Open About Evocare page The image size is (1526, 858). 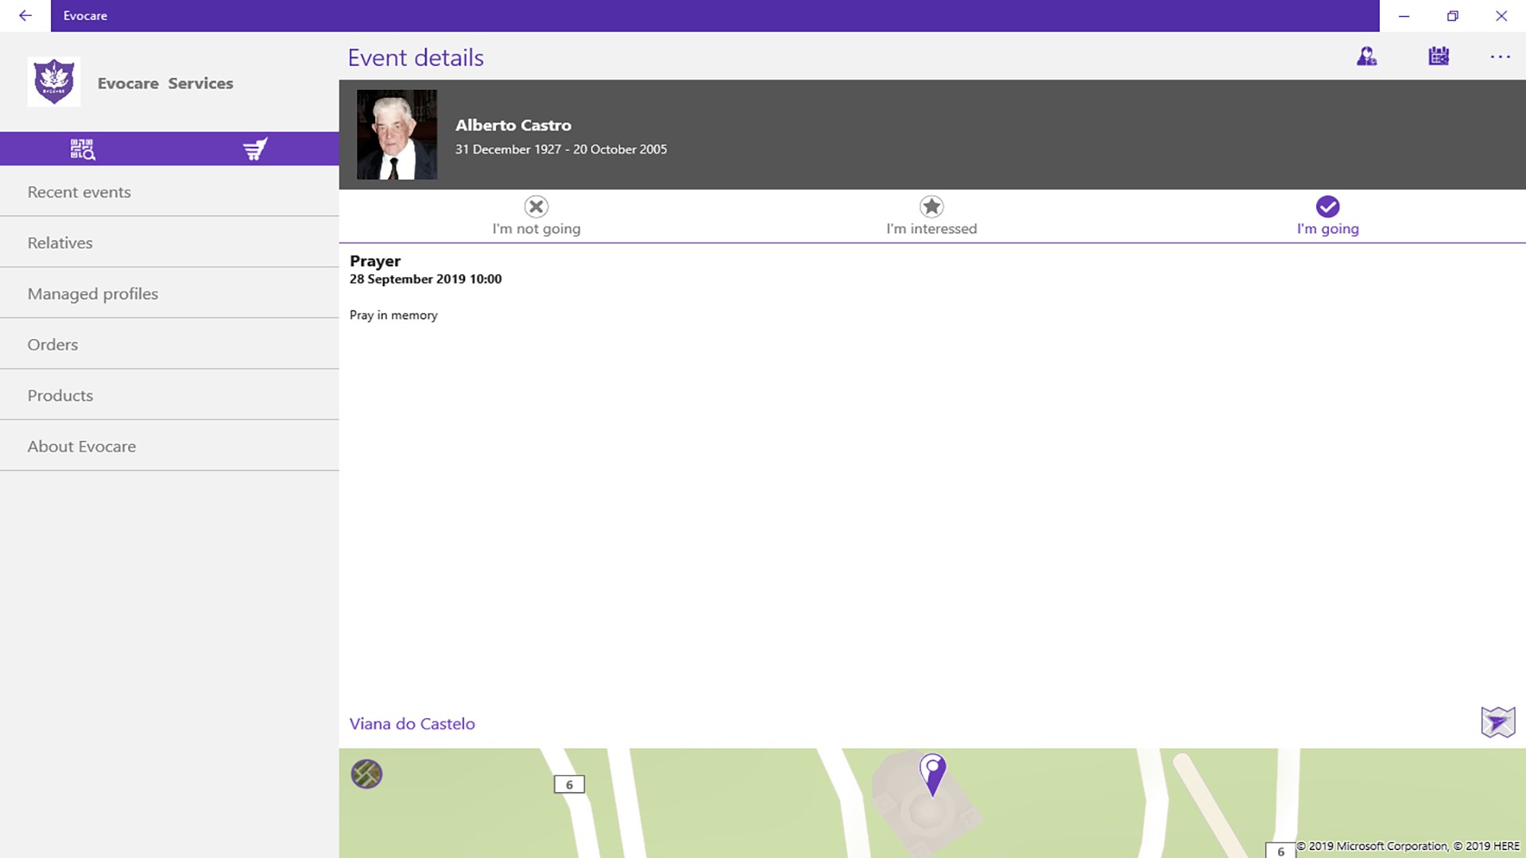[x=82, y=446]
